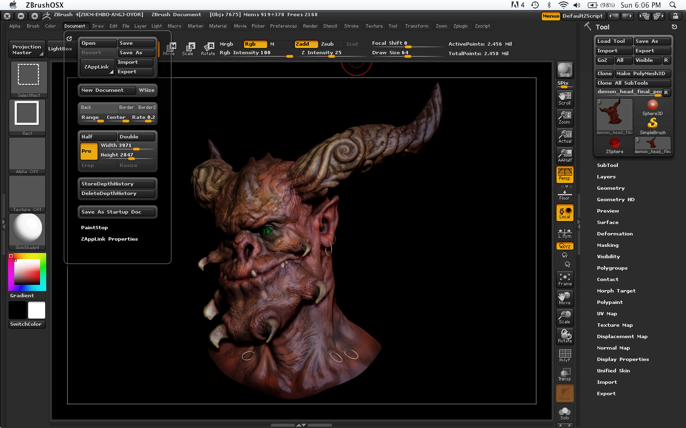686x428 pixels.
Task: Click the AAHalf view icon
Action: tap(565, 155)
